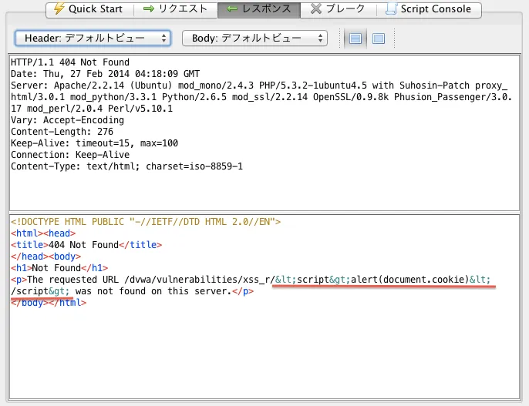Image resolution: width=529 pixels, height=406 pixels.
Task: Toggle combined header and body view
Action: [378, 38]
